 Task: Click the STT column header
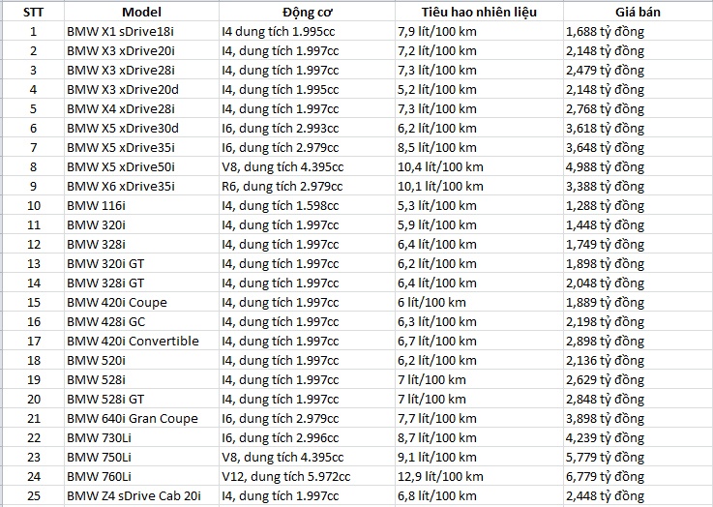coord(32,12)
